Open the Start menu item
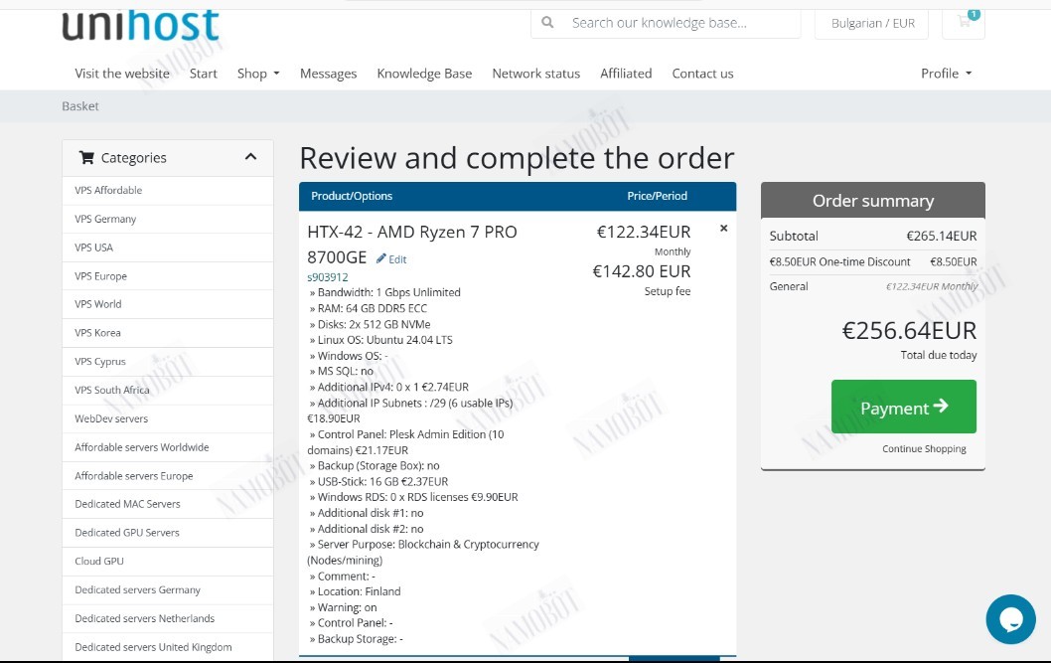 coord(203,74)
